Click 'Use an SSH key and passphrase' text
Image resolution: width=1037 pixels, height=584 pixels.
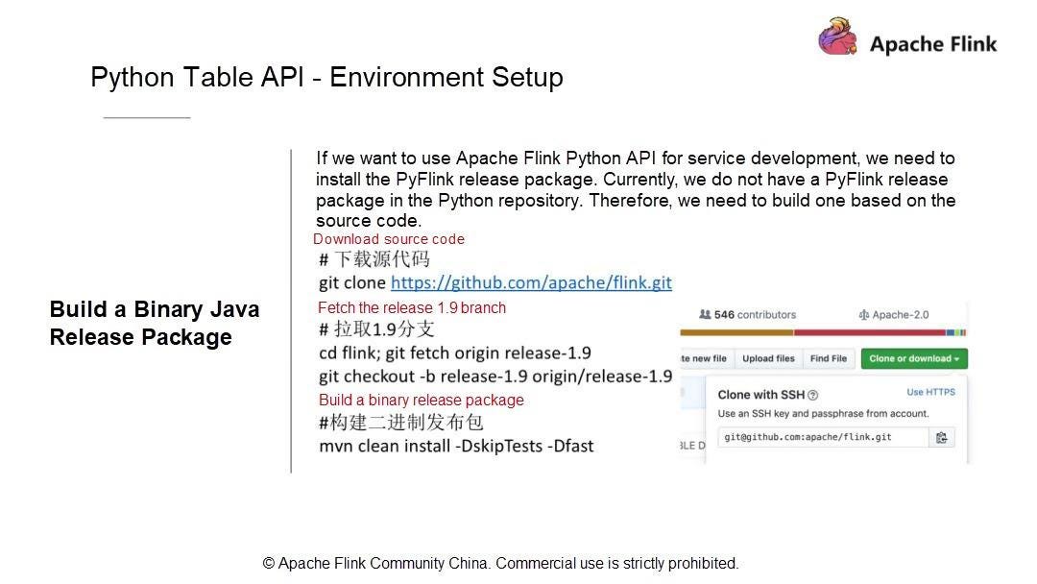point(824,414)
